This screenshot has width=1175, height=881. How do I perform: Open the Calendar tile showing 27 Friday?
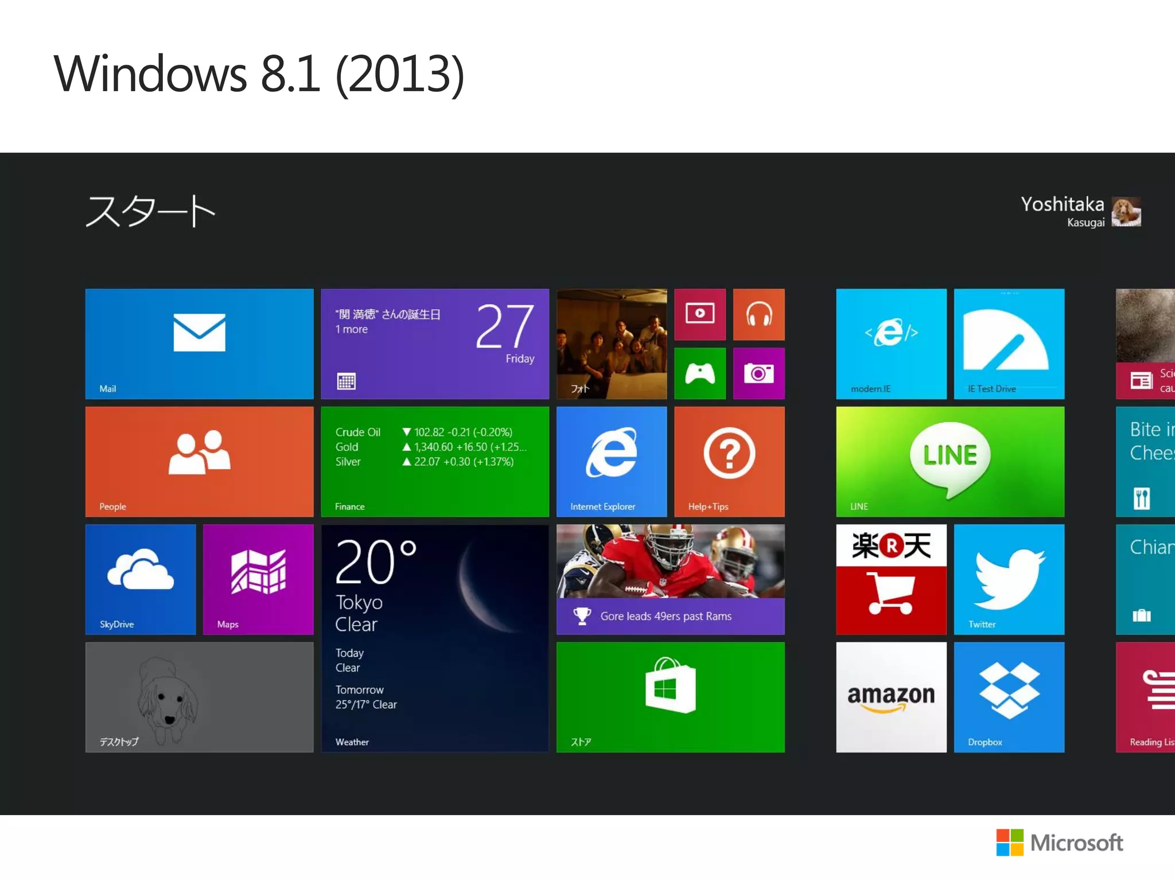(435, 344)
